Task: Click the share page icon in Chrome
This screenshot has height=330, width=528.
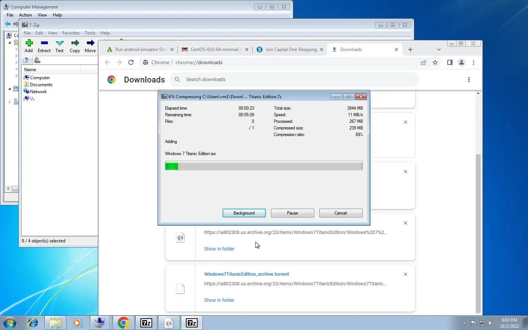Action: pos(423,62)
